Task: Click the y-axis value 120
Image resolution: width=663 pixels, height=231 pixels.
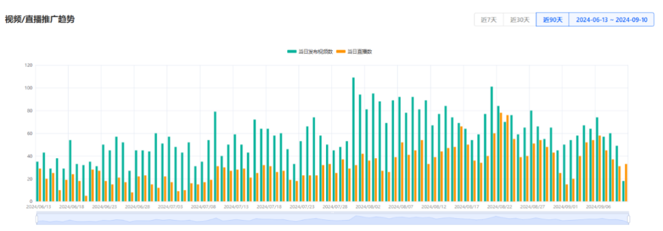Action: point(29,66)
